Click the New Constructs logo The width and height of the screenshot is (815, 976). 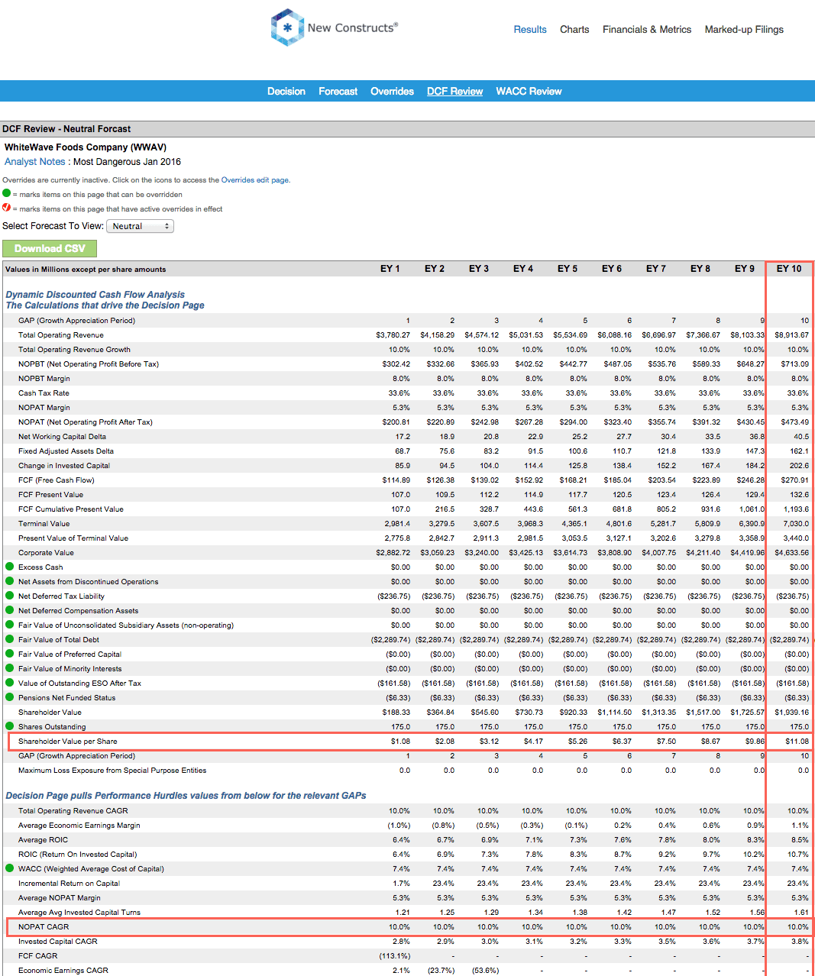click(x=335, y=27)
